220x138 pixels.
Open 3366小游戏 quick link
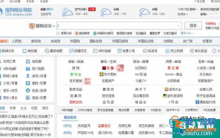coord(85,110)
